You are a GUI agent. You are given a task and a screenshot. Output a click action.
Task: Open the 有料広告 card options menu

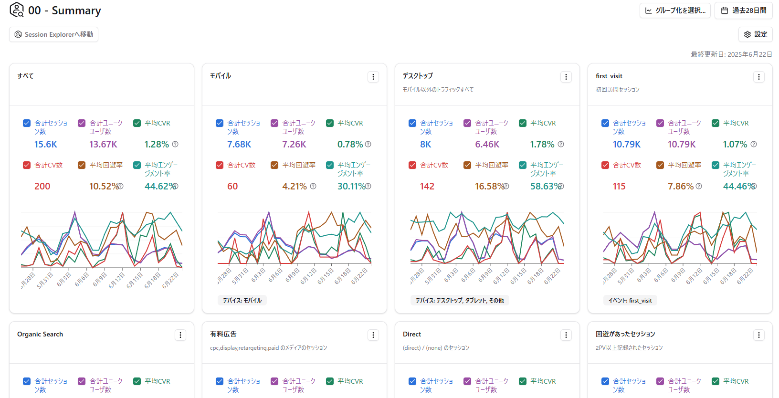tap(373, 335)
